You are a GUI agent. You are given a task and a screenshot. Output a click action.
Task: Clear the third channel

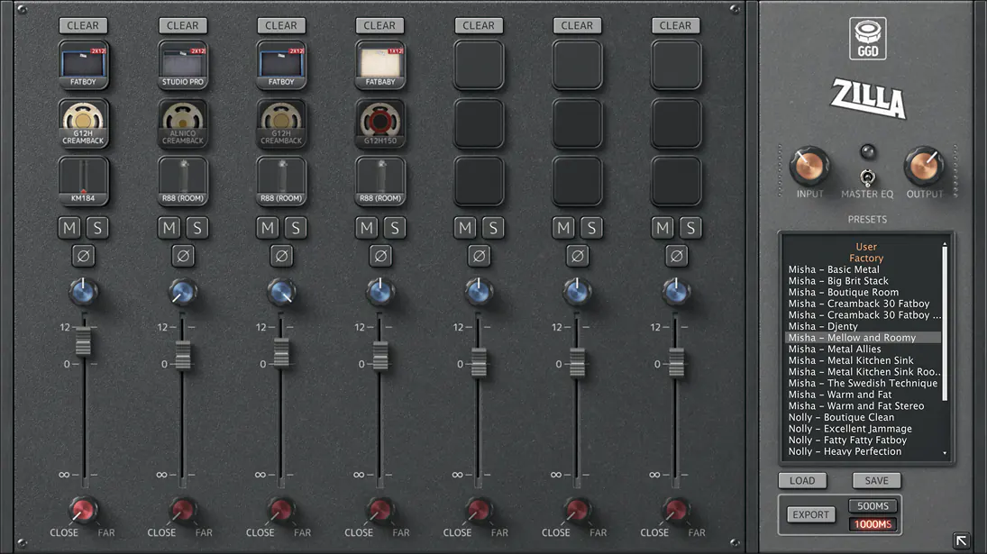click(x=281, y=25)
